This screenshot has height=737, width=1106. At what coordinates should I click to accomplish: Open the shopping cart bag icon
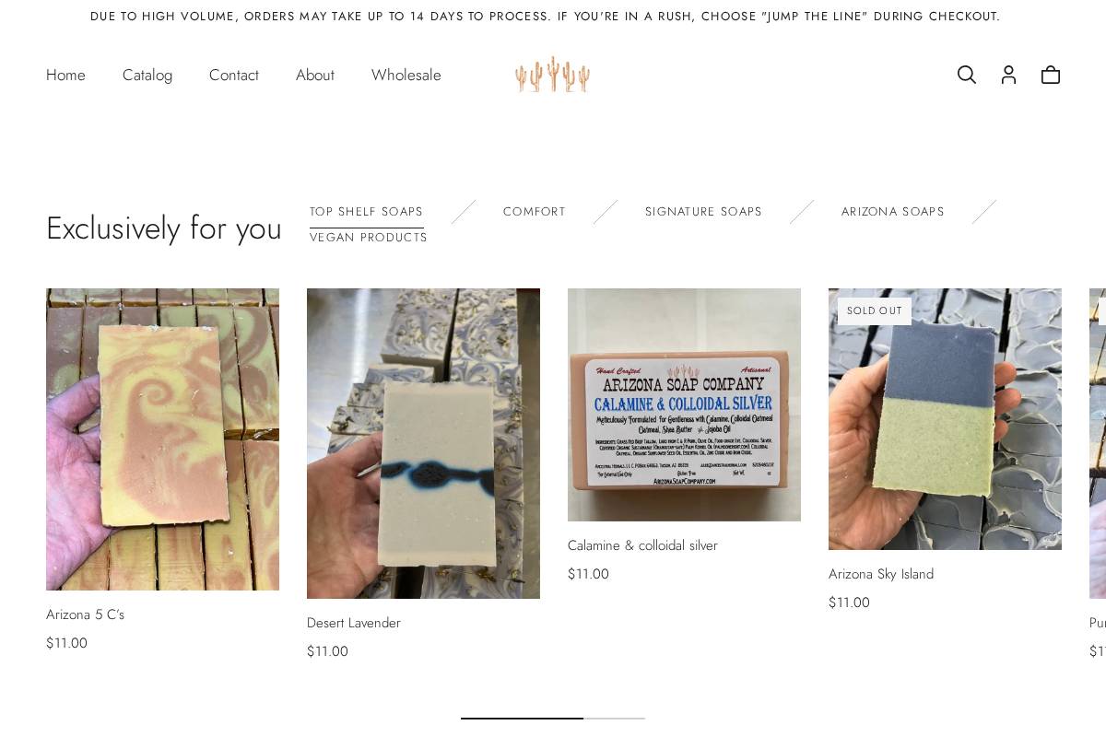pos(1051,75)
